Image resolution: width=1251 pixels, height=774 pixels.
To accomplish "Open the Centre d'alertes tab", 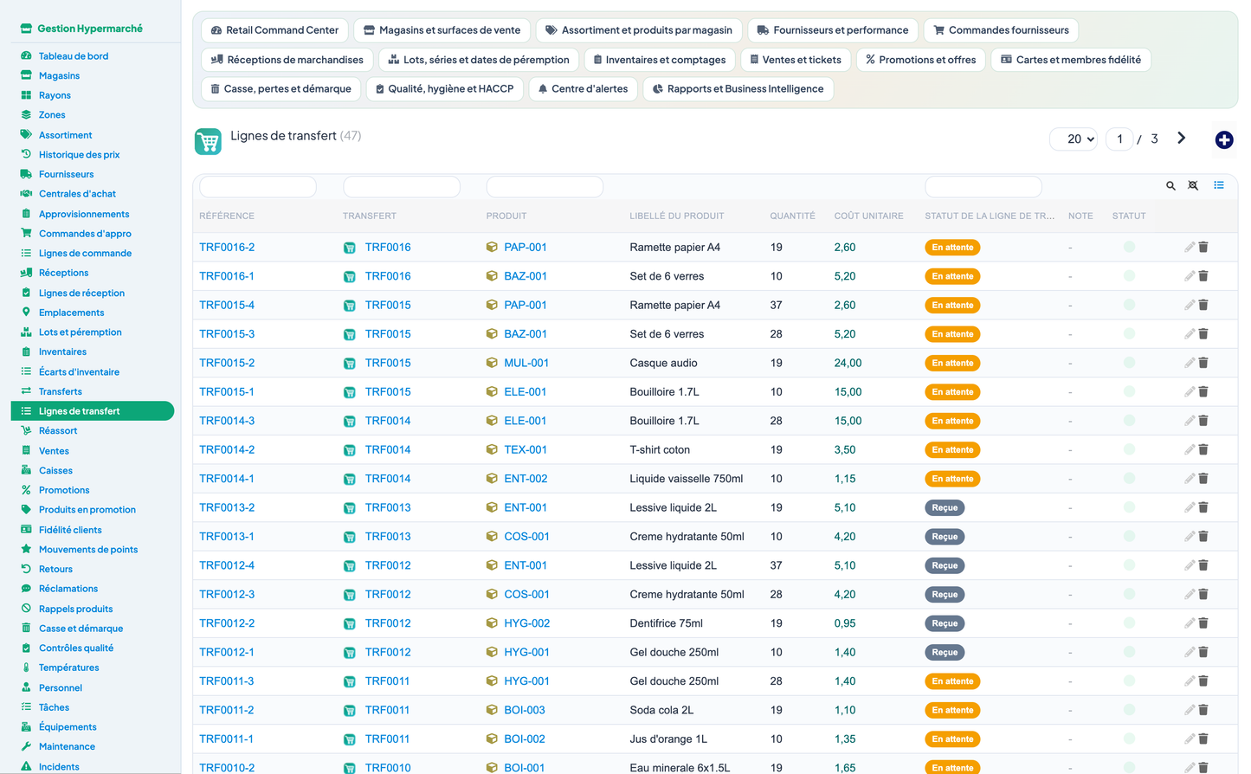I will pyautogui.click(x=583, y=89).
